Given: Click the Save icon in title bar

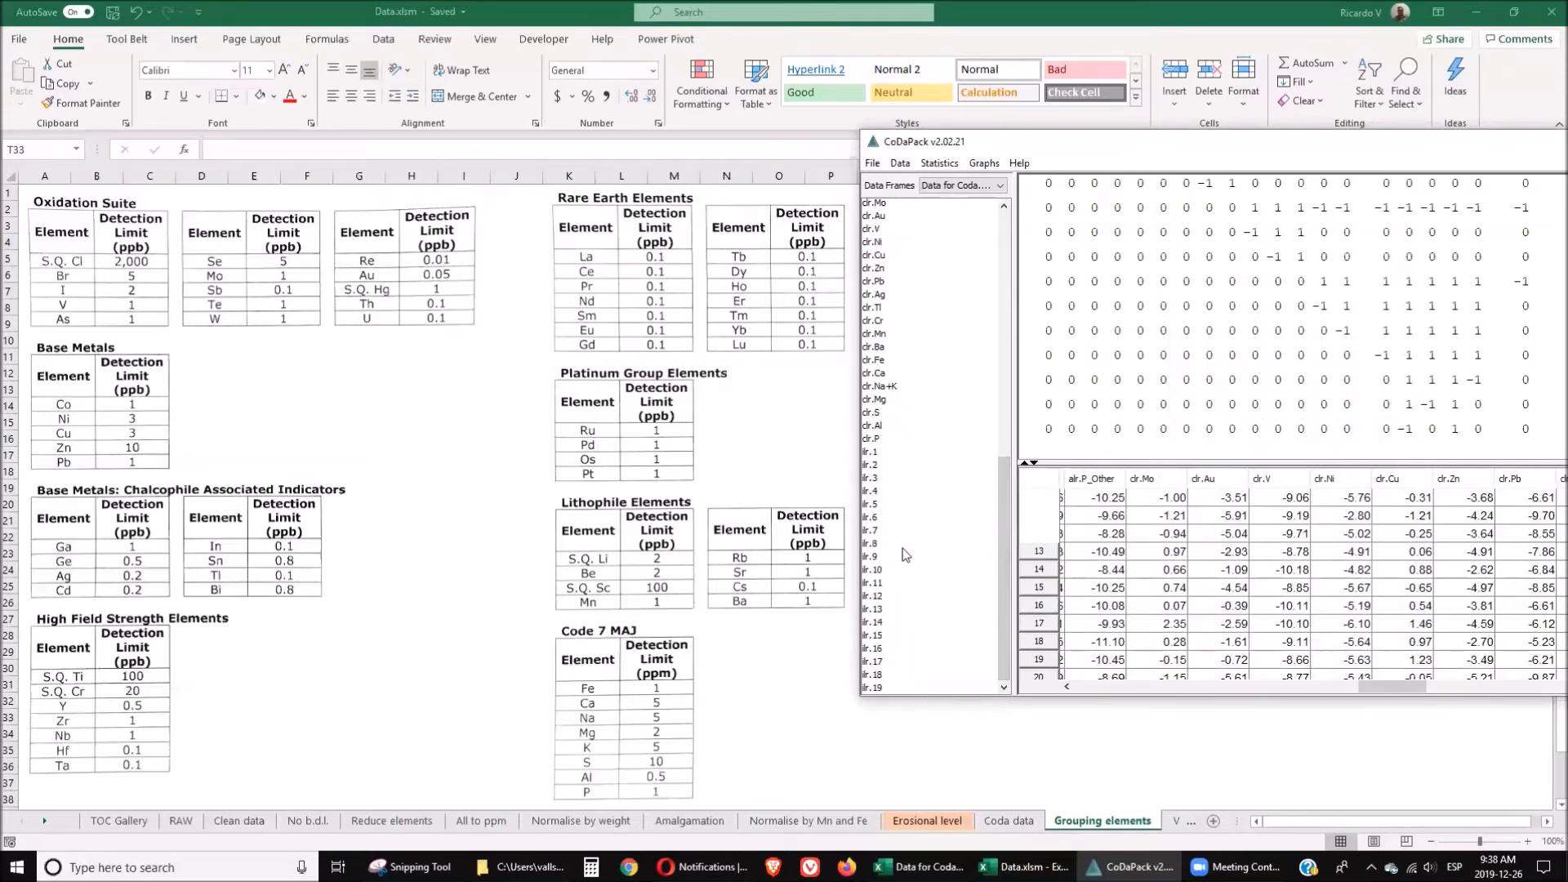Looking at the screenshot, I should pos(113,12).
